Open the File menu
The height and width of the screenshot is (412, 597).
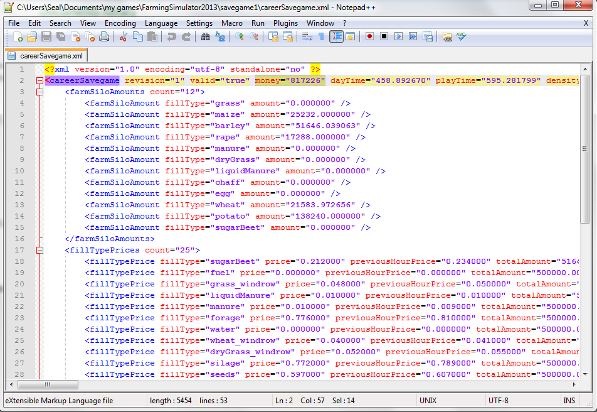coord(14,23)
